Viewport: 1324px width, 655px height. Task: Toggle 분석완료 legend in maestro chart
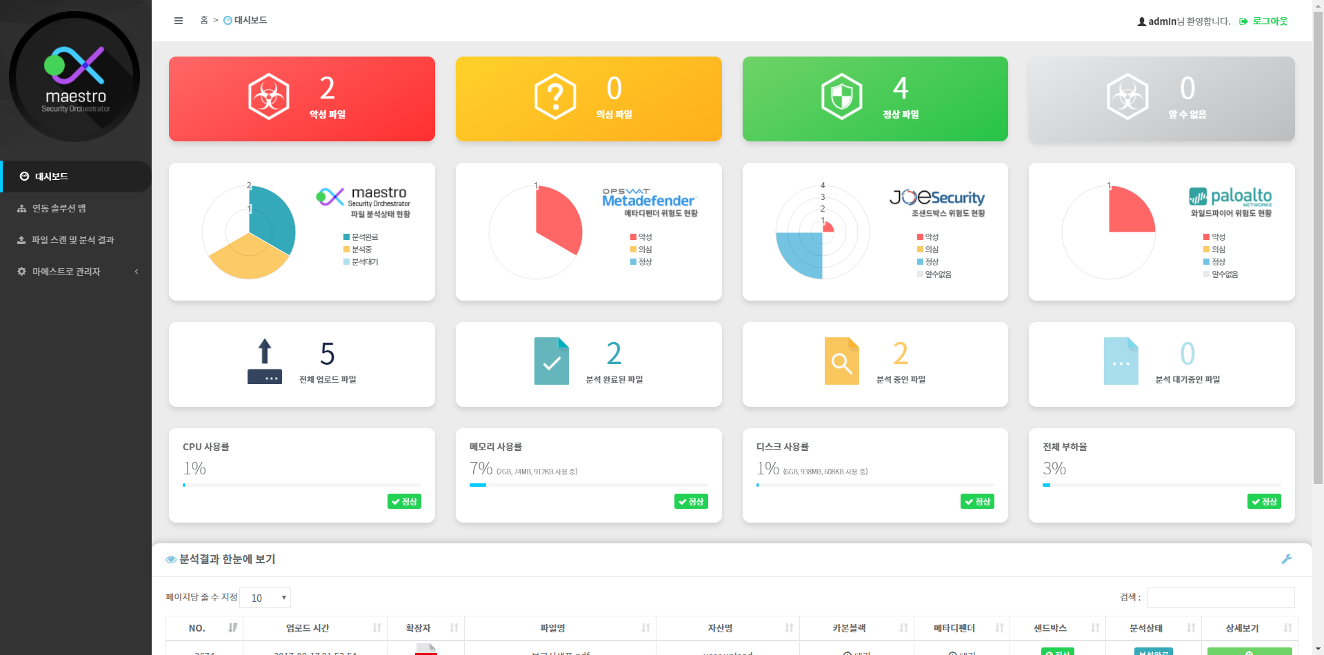364,237
